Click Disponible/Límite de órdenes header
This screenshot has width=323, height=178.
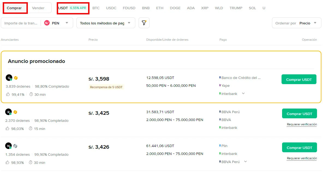[167, 40]
